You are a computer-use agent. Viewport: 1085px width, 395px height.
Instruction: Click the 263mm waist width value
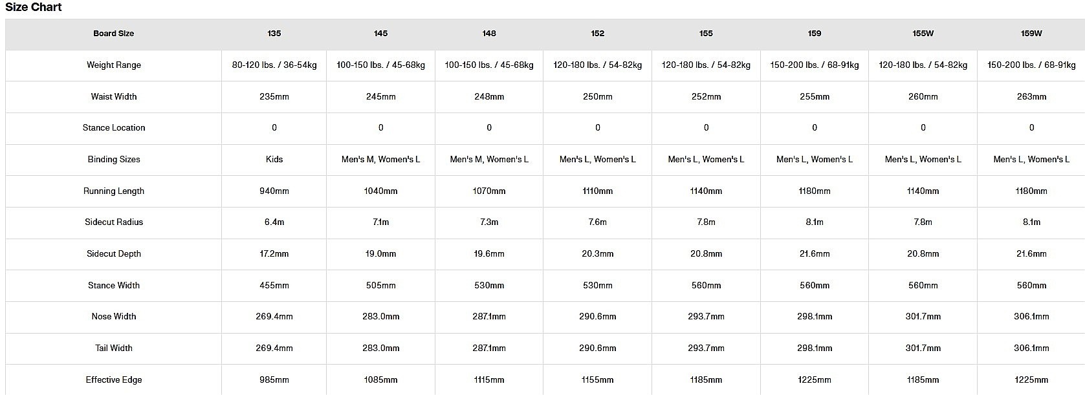pyautogui.click(x=1031, y=97)
